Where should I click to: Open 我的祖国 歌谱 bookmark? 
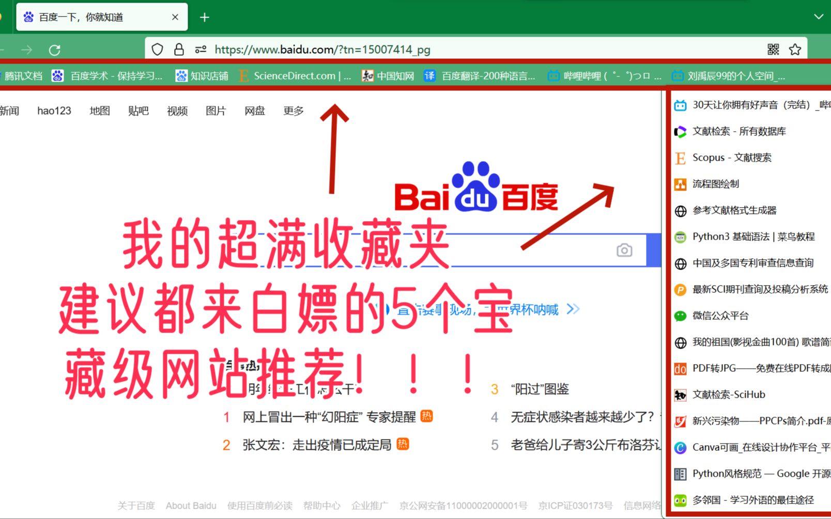pos(752,342)
